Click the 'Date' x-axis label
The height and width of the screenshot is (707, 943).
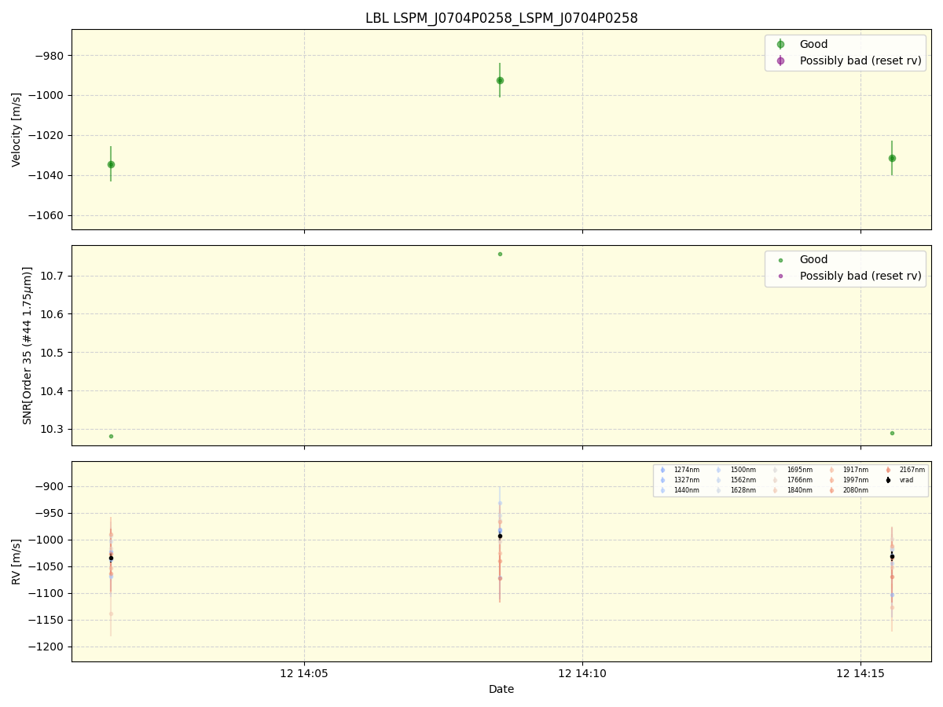pos(501,689)
